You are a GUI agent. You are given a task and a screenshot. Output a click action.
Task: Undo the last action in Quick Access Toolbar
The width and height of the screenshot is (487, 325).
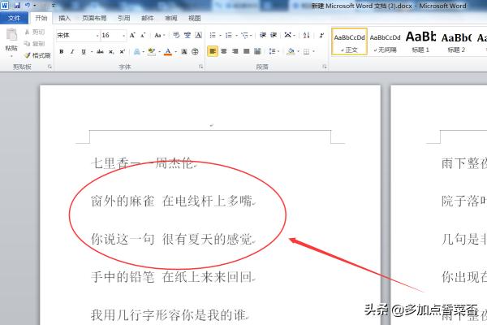[x=28, y=6]
